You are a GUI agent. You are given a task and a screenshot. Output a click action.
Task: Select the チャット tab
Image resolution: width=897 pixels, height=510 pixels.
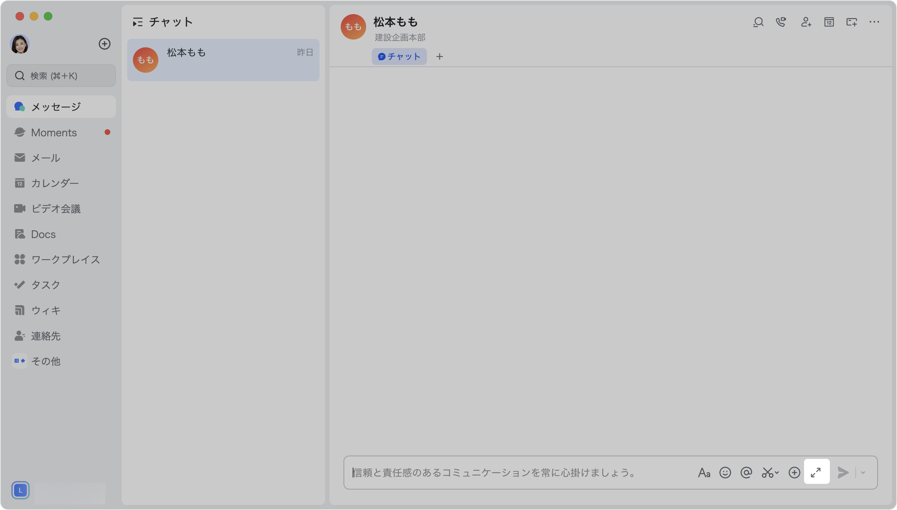click(399, 57)
